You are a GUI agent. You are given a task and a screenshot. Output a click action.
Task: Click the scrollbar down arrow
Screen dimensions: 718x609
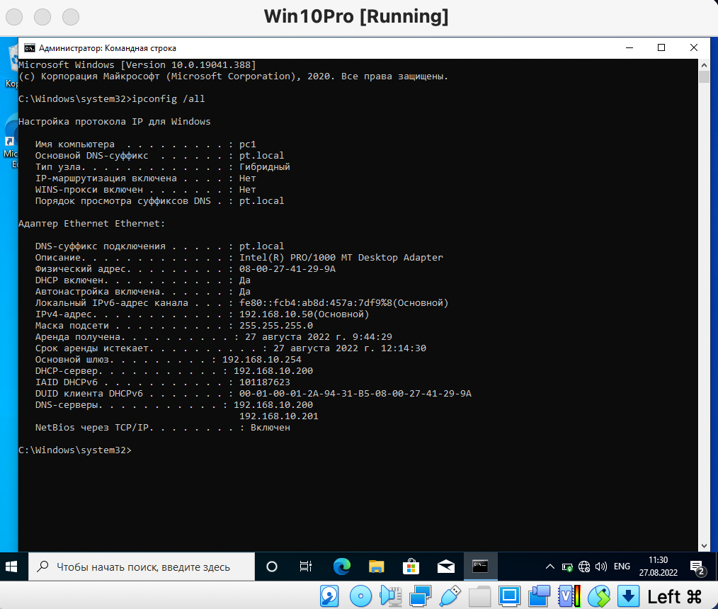[x=704, y=546]
